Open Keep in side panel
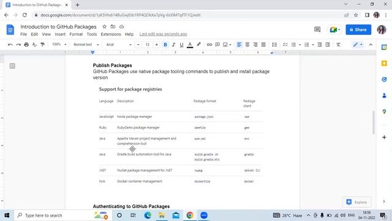The width and height of the screenshot is (392, 221). [384, 63]
